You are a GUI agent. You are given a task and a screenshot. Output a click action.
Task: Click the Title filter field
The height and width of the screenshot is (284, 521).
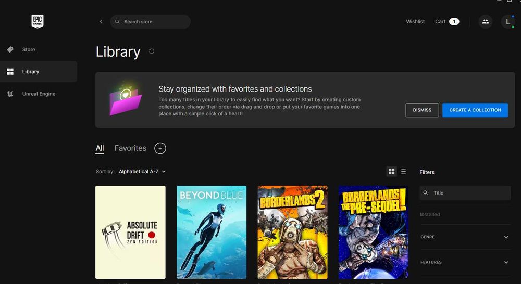point(465,193)
